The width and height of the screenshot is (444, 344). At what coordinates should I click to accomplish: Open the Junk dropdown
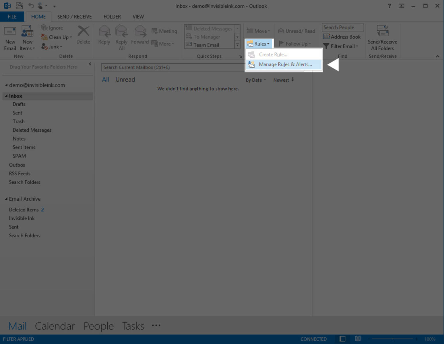pyautogui.click(x=52, y=46)
